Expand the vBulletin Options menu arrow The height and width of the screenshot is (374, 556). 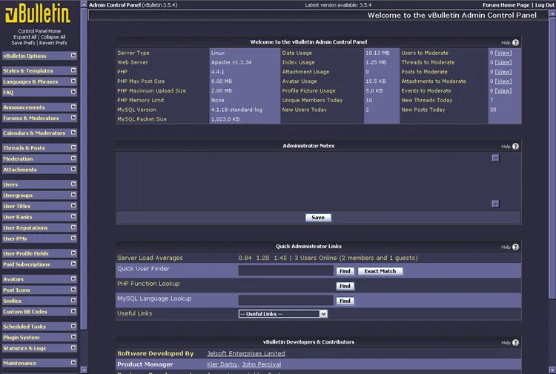click(x=73, y=56)
